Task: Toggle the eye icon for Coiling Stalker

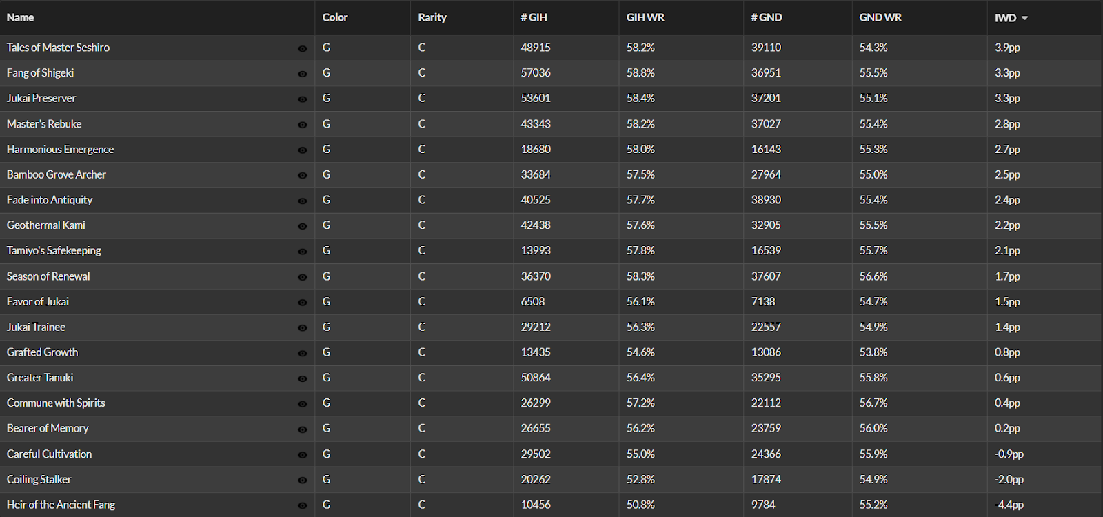Action: 302,480
